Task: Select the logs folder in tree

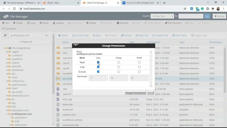Action: point(13,103)
